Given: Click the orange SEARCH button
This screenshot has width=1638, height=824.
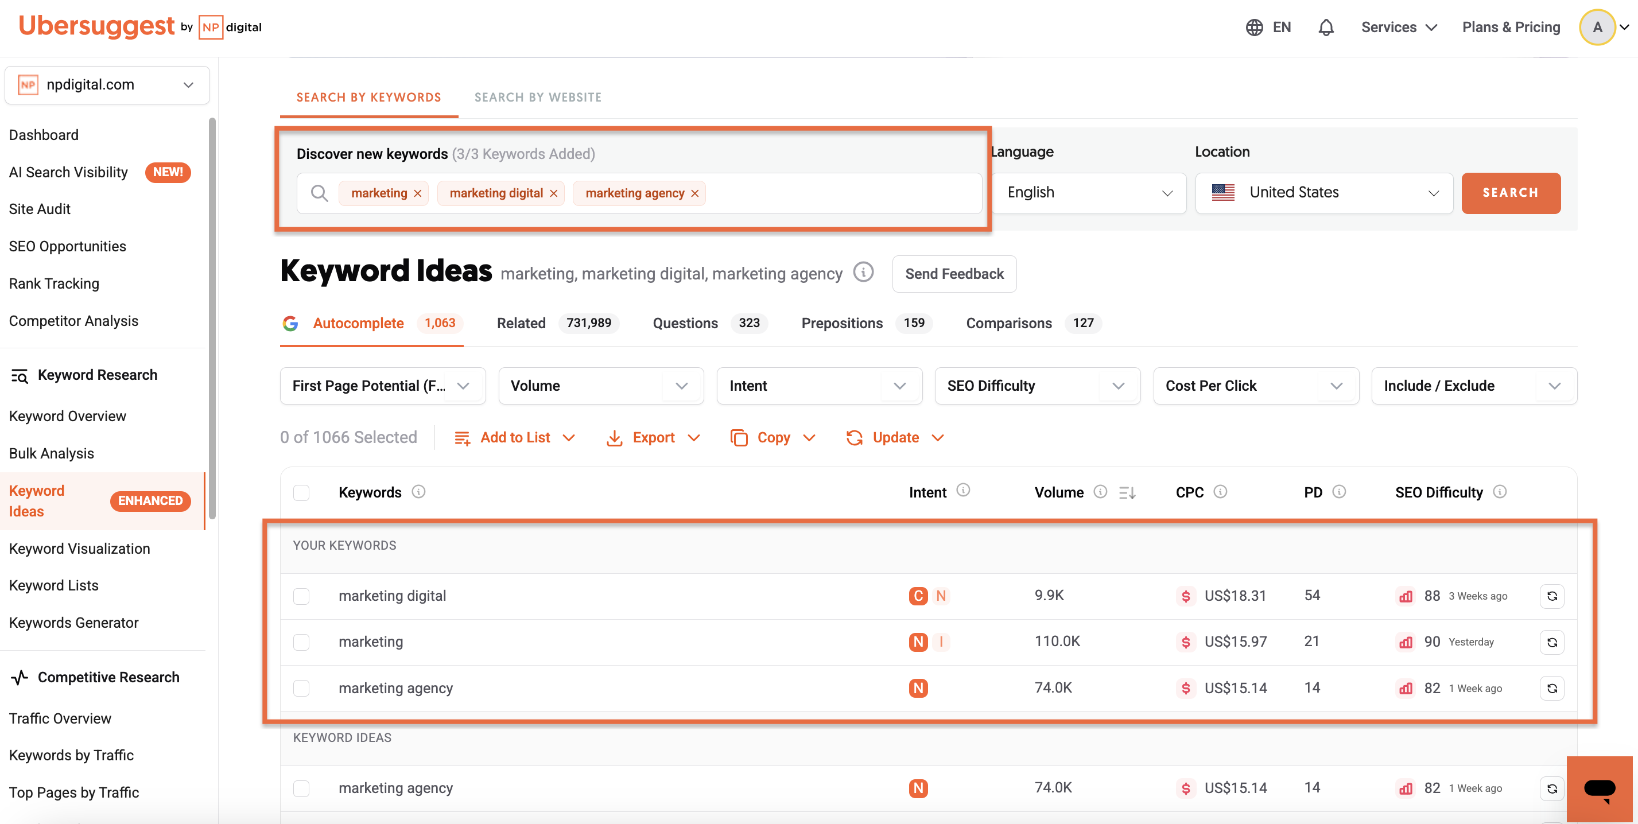Looking at the screenshot, I should [x=1511, y=193].
